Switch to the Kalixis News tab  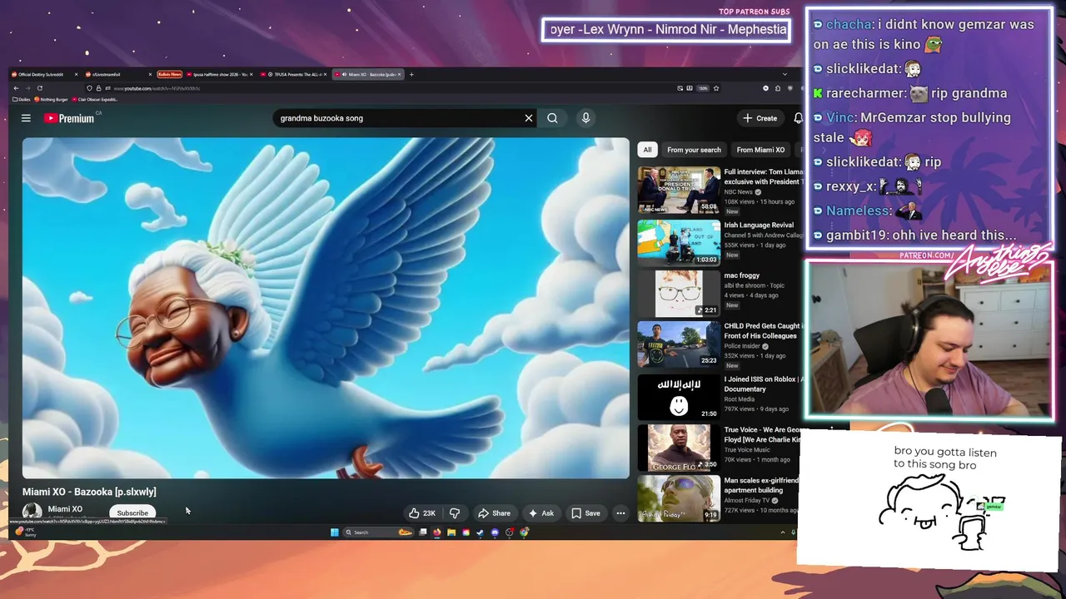pyautogui.click(x=169, y=74)
